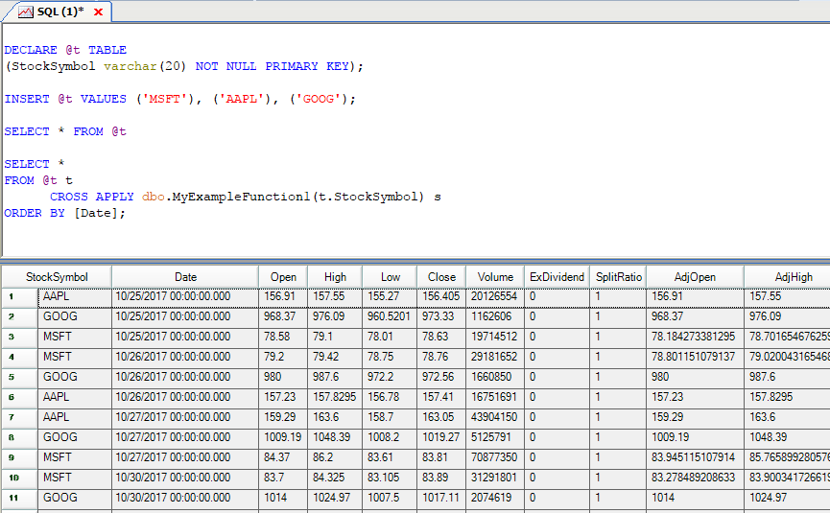Click the chart icon on SQL tab
Viewport: 830px width, 513px height.
coord(25,12)
